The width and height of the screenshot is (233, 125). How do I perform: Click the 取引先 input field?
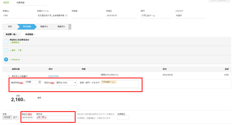click(x=55, y=117)
